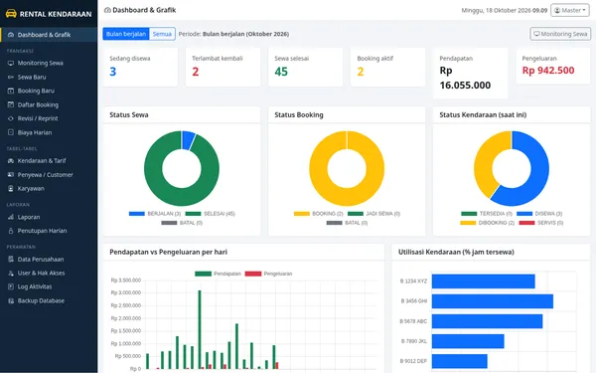
Task: Open Monitoring Sewa from sidebar menu
Action: pos(49,64)
